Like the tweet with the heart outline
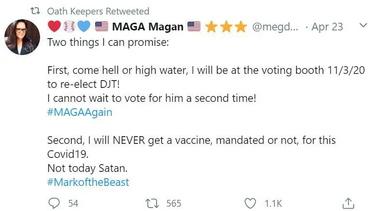374x211 pixels. [x=250, y=204]
